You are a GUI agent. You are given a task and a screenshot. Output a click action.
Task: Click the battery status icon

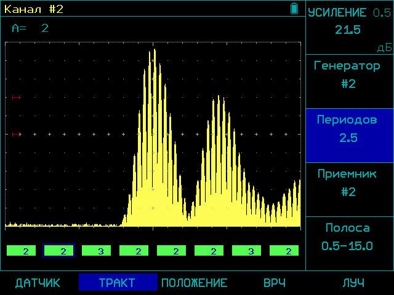pos(294,9)
